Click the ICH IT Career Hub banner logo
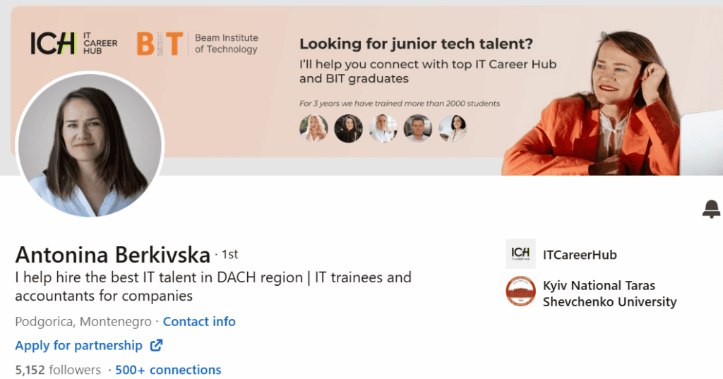Image resolution: width=723 pixels, height=379 pixels. [x=73, y=44]
